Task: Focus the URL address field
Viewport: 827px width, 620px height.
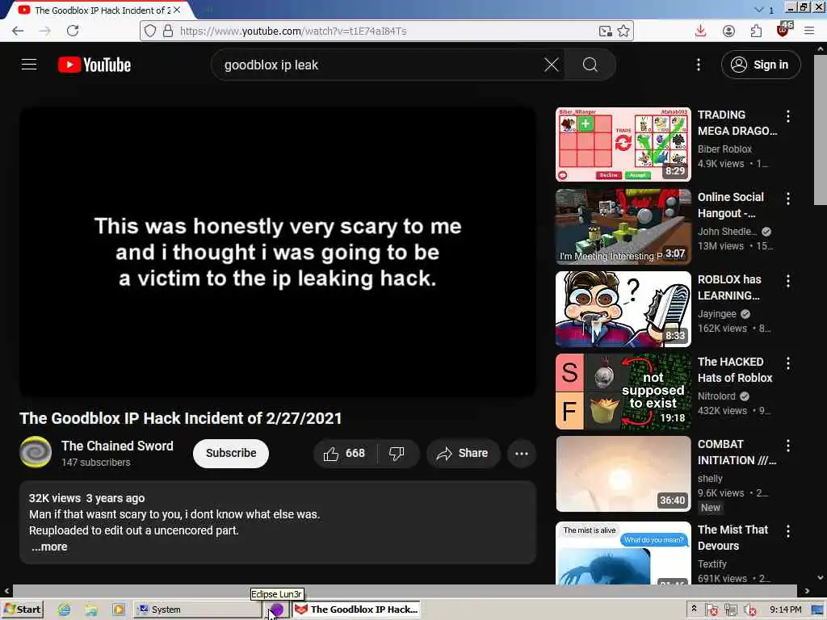Action: pos(387,31)
